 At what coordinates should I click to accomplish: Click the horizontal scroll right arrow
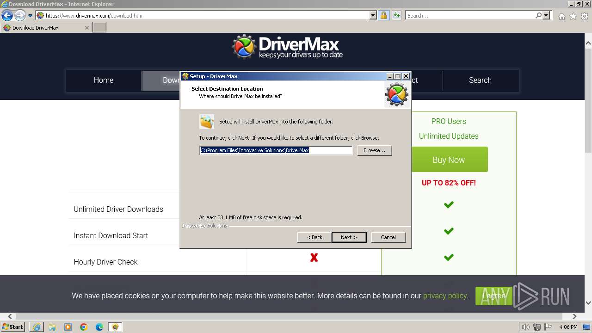coord(574,317)
